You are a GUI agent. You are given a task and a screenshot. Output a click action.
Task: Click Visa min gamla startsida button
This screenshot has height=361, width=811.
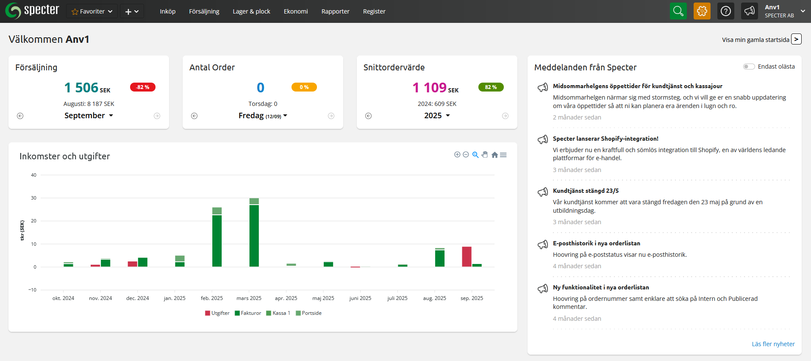pos(796,39)
